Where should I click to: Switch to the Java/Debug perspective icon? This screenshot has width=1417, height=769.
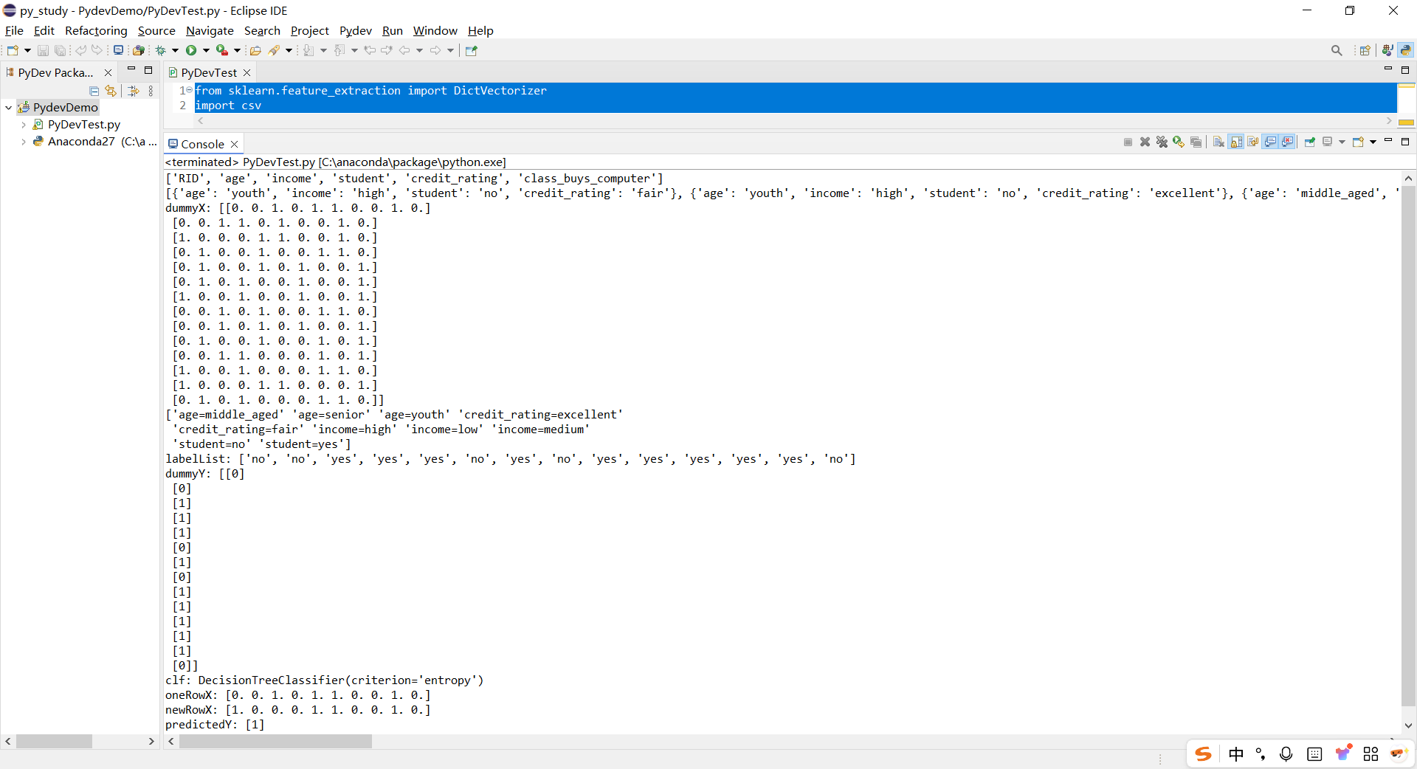[x=1387, y=50]
